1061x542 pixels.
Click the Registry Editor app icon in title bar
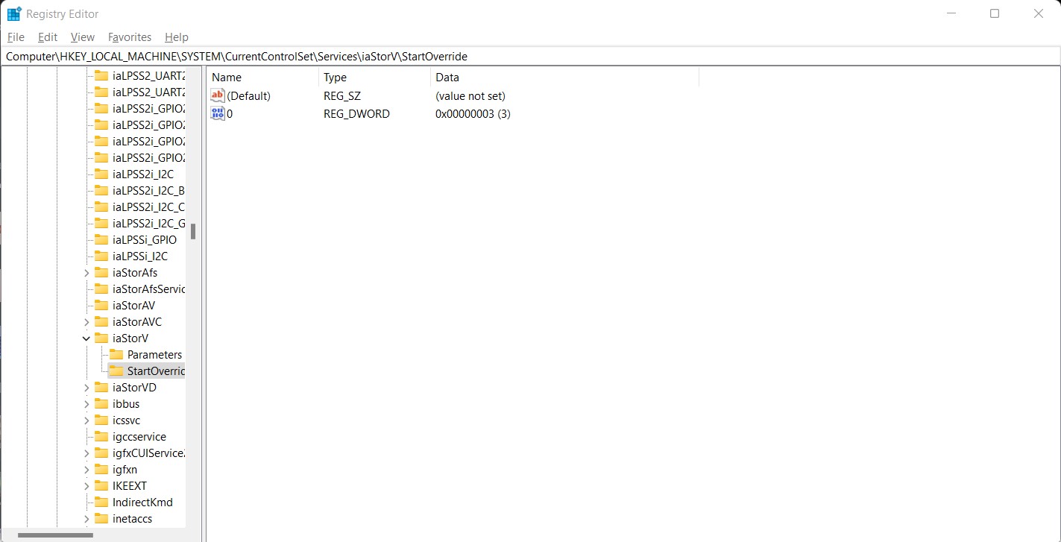click(x=13, y=13)
